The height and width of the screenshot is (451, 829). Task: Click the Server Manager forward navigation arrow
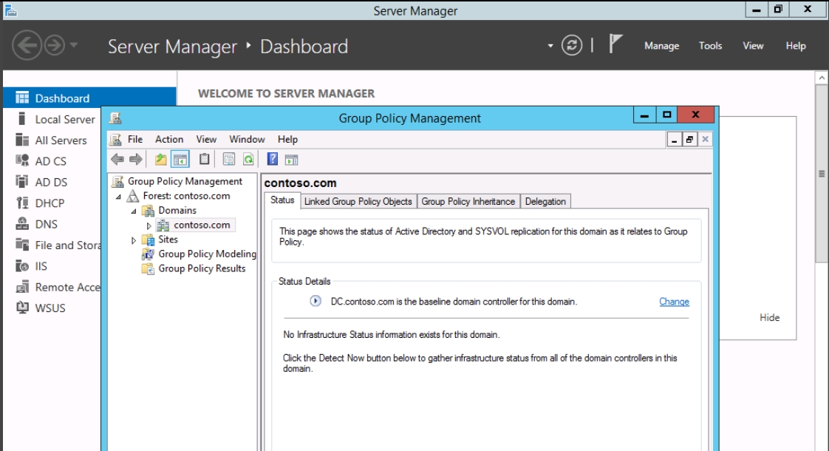point(55,46)
